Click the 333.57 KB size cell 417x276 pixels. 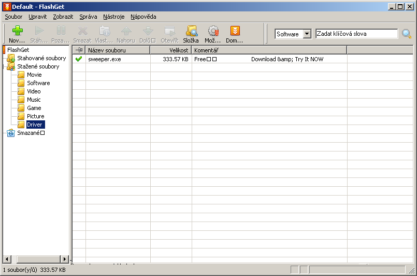[x=175, y=59]
